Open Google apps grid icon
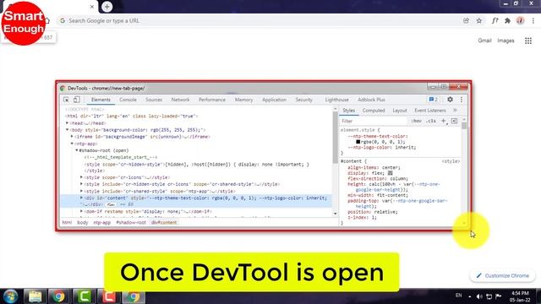Screen dimensions: 541x304 pos(528,41)
